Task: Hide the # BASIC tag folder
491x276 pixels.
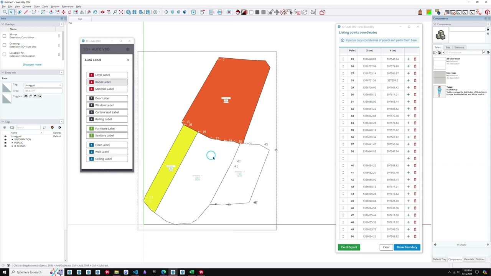Action: 5,143
